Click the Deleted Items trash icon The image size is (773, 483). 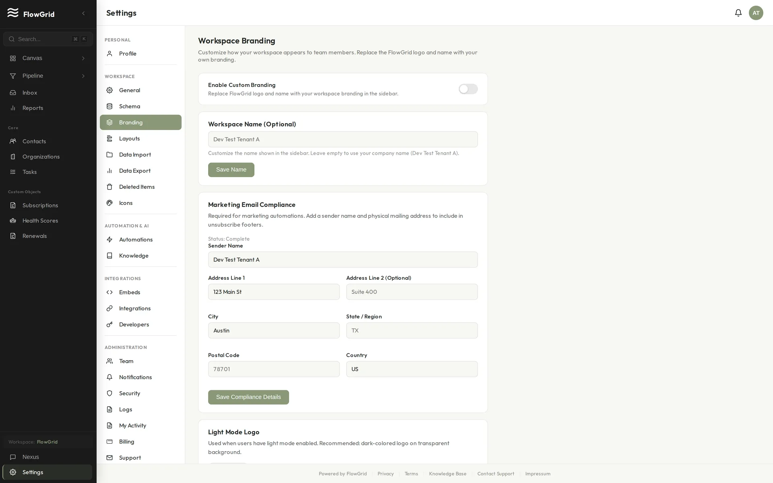110,187
